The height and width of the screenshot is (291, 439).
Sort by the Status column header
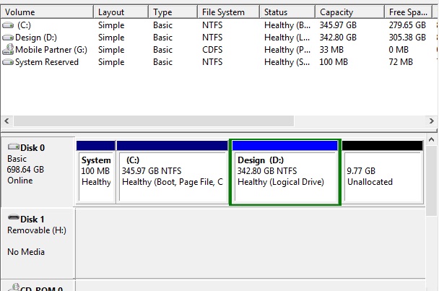287,12
